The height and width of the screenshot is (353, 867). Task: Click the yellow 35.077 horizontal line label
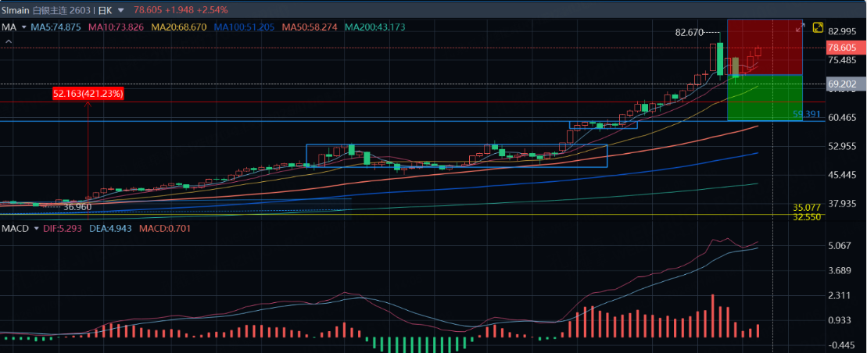click(x=806, y=208)
